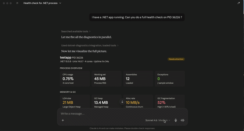Select the Exceptions 0 card
This screenshot has width=244, height=131.
pyautogui.click(x=170, y=79)
